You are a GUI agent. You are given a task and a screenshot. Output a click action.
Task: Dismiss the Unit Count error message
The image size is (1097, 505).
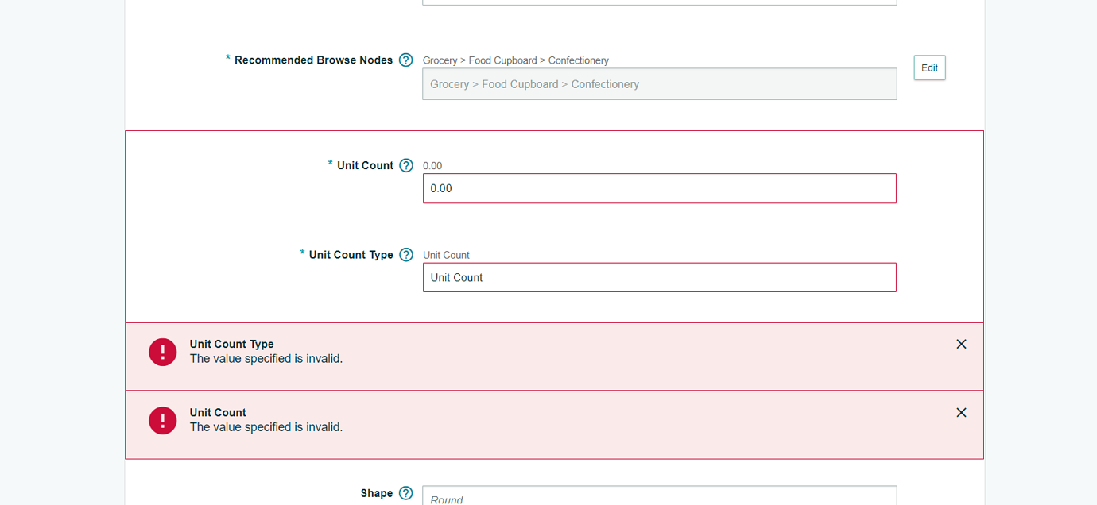961,412
